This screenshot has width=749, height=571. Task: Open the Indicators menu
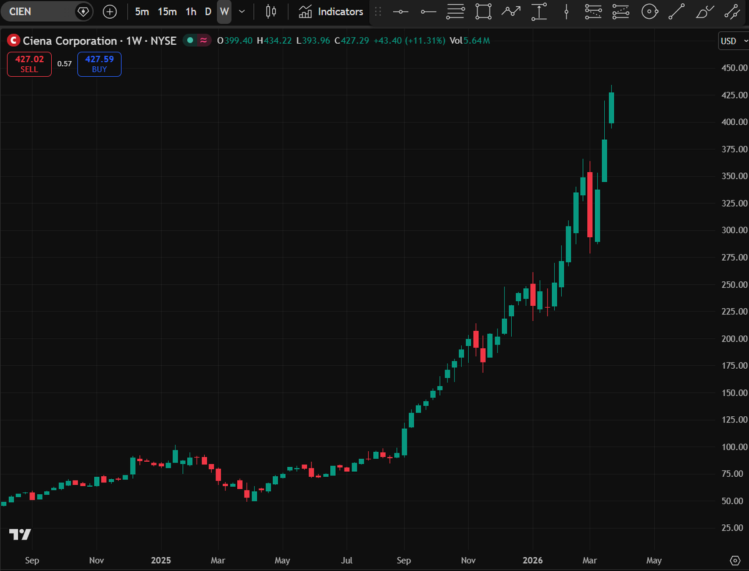[x=331, y=11]
